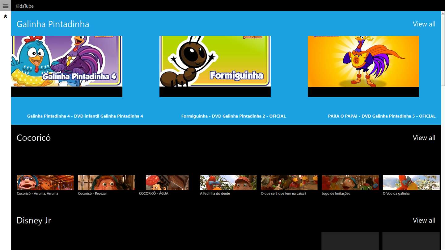Click 'Cocoricó - Arruma, Arruma' caption
Image resolution: width=445 pixels, height=250 pixels.
point(37,194)
